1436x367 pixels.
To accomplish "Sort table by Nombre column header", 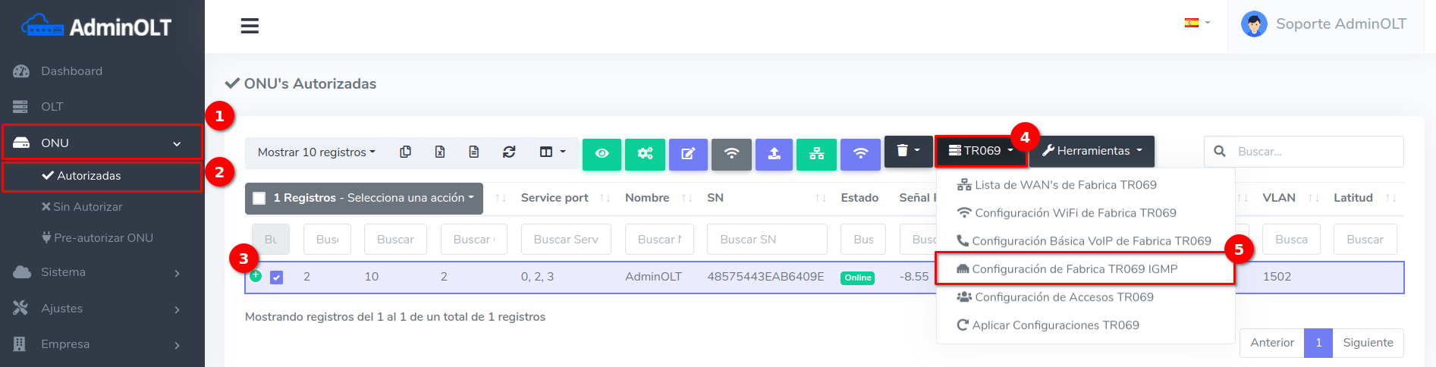I will tap(647, 198).
